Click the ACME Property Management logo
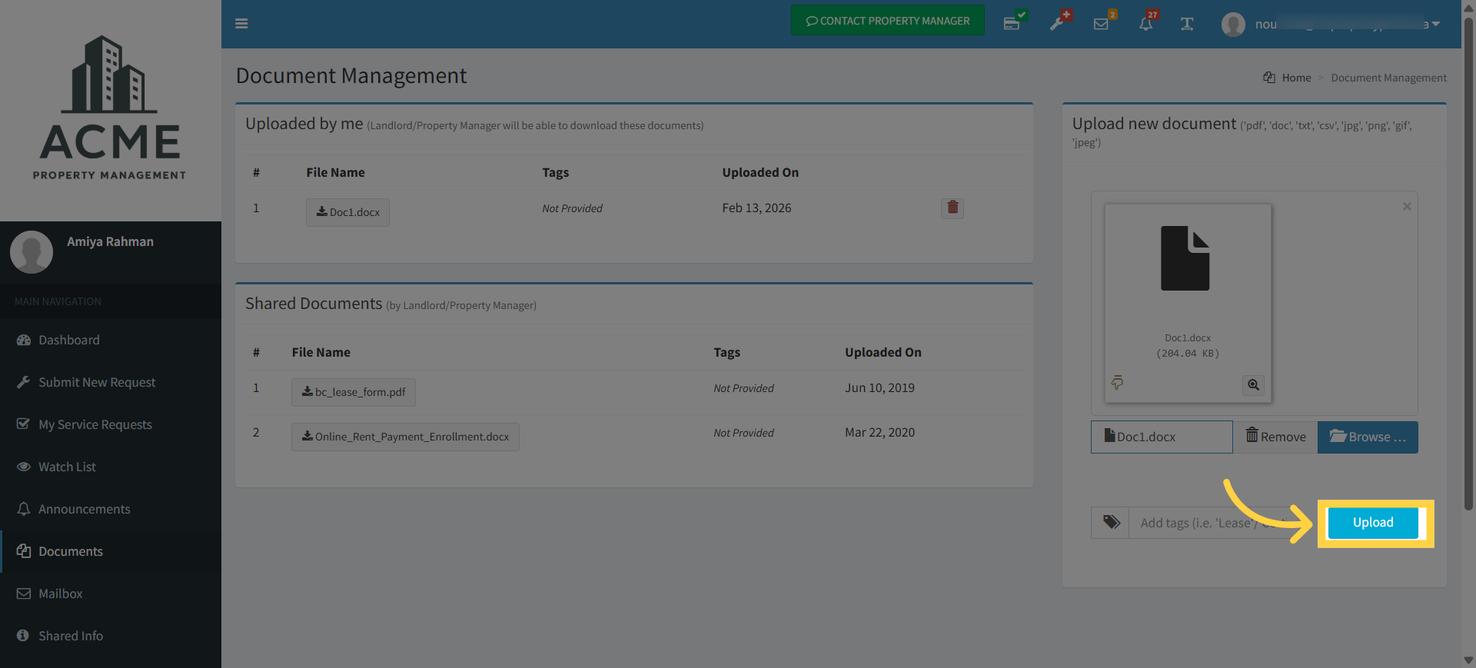Image resolution: width=1476 pixels, height=668 pixels. point(110,108)
